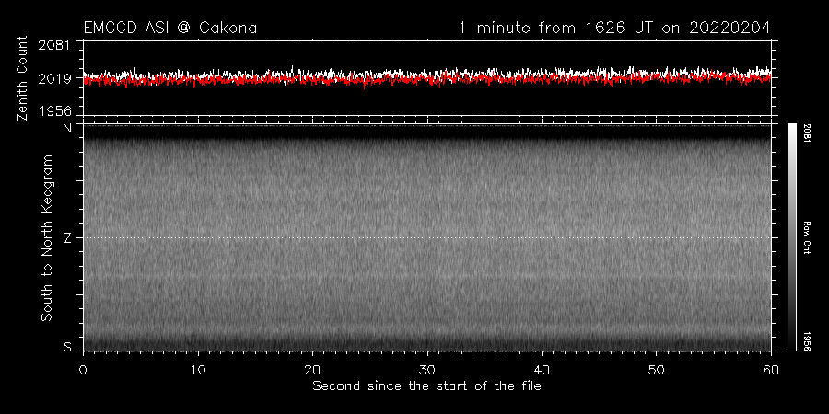Click the 'Zenith Count' axis label

coord(22,79)
